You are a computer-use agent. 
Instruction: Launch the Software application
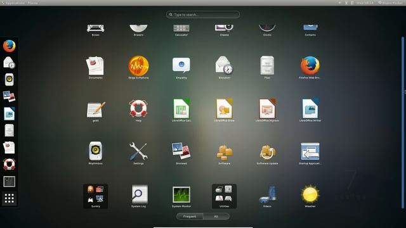point(224,153)
